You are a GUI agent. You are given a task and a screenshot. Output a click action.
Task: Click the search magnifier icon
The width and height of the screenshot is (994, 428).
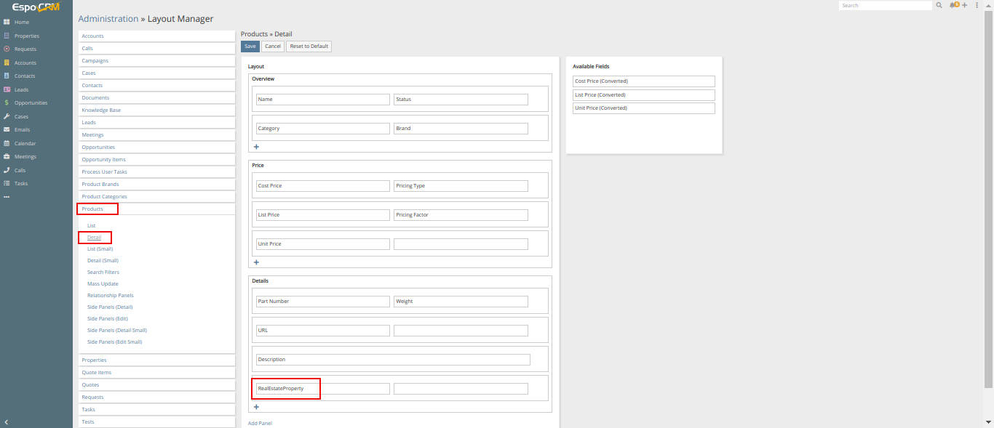tap(939, 5)
